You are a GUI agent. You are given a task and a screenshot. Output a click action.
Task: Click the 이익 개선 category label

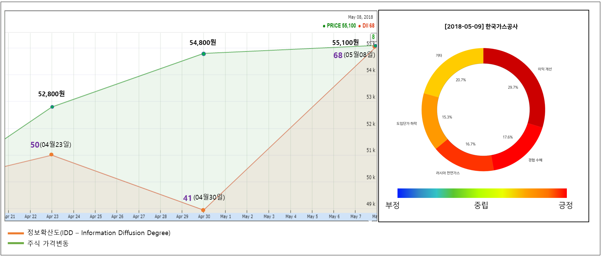[x=545, y=69]
